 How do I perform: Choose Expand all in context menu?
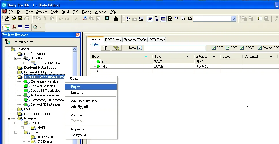point(91,129)
